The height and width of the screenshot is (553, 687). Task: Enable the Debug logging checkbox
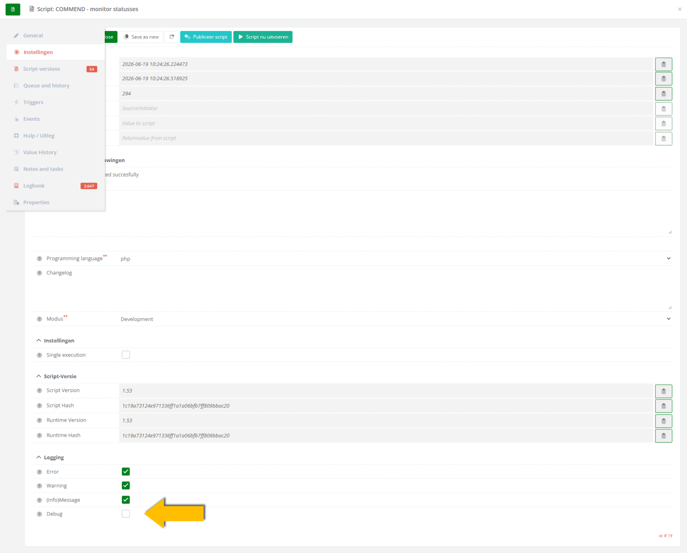[126, 514]
